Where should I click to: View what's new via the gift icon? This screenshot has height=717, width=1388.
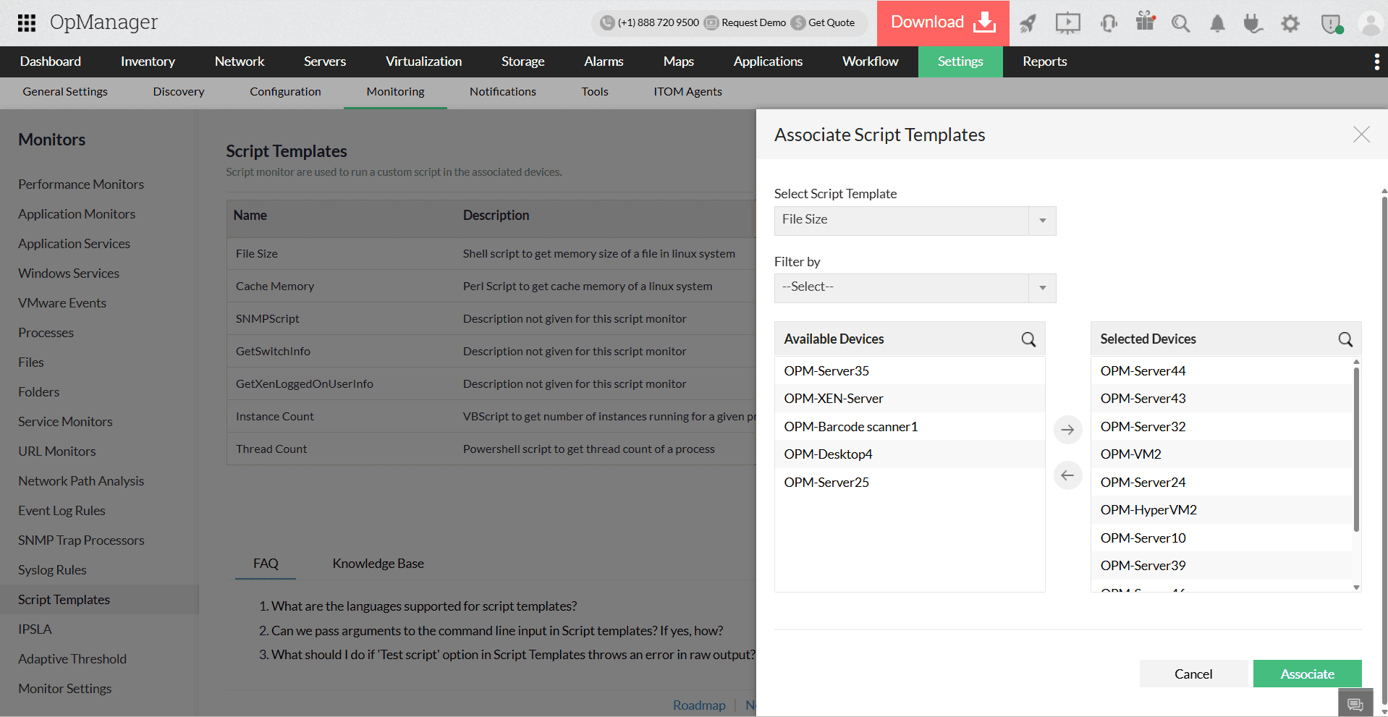[1144, 23]
